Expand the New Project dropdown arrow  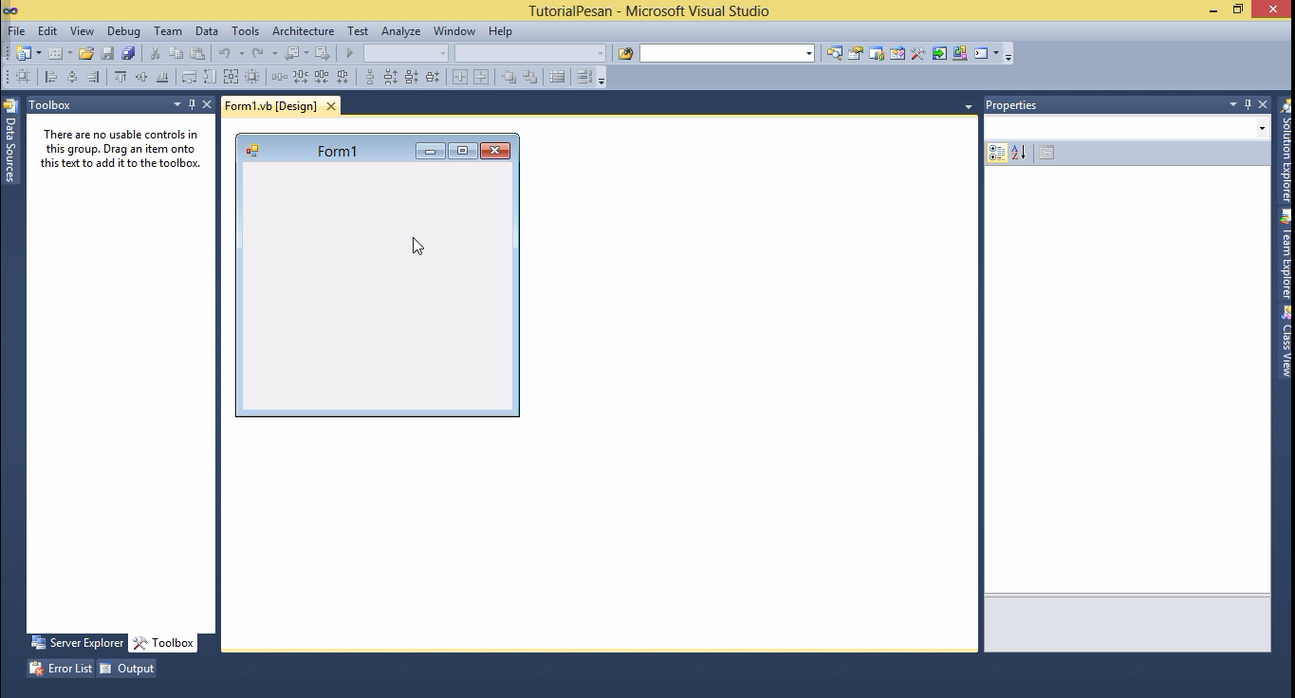[x=39, y=53]
